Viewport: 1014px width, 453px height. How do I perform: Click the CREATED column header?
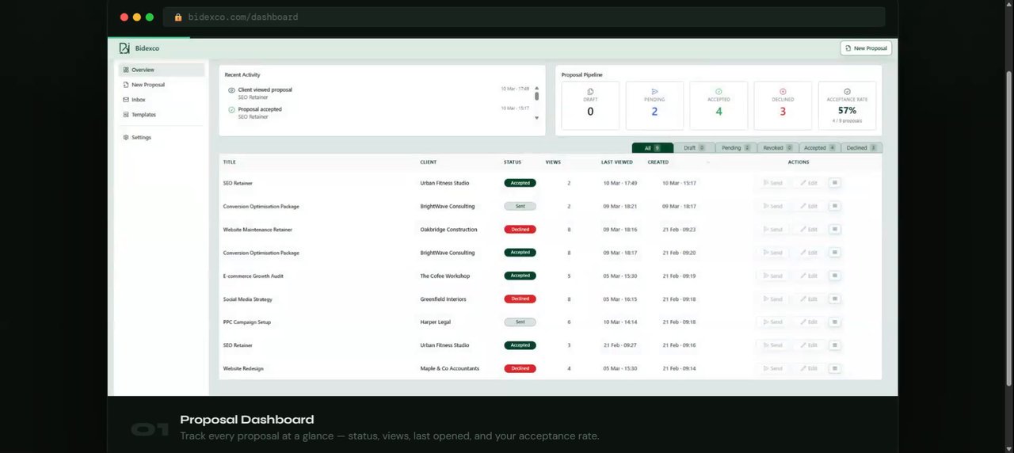(x=658, y=162)
